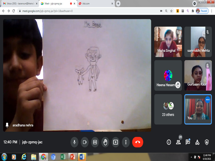Reload the Meet page
Viewport: 215px width, 161px height.
coord(14,11)
